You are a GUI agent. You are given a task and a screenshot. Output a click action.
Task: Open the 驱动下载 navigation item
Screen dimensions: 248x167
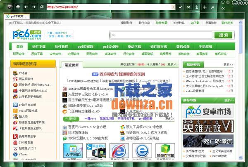coord(134,47)
